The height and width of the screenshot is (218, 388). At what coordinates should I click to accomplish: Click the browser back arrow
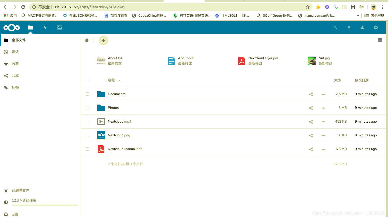[x=6, y=7]
